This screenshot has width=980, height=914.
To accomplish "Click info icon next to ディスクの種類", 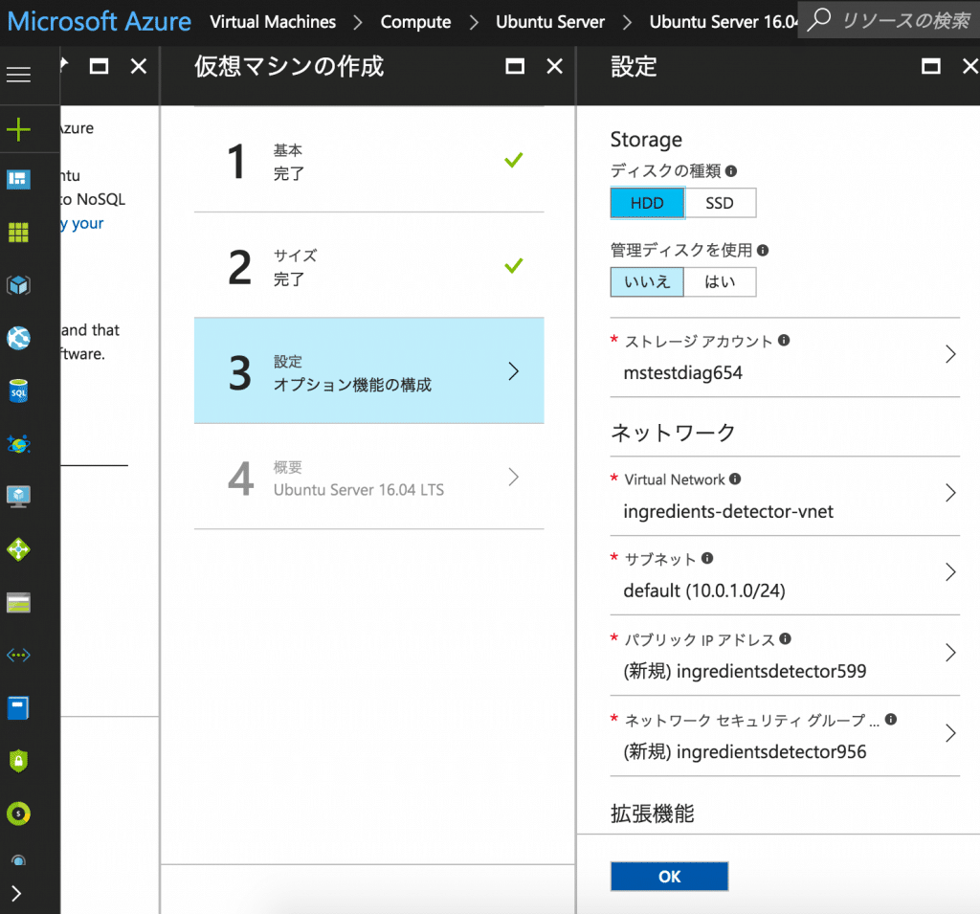I will (x=731, y=170).
